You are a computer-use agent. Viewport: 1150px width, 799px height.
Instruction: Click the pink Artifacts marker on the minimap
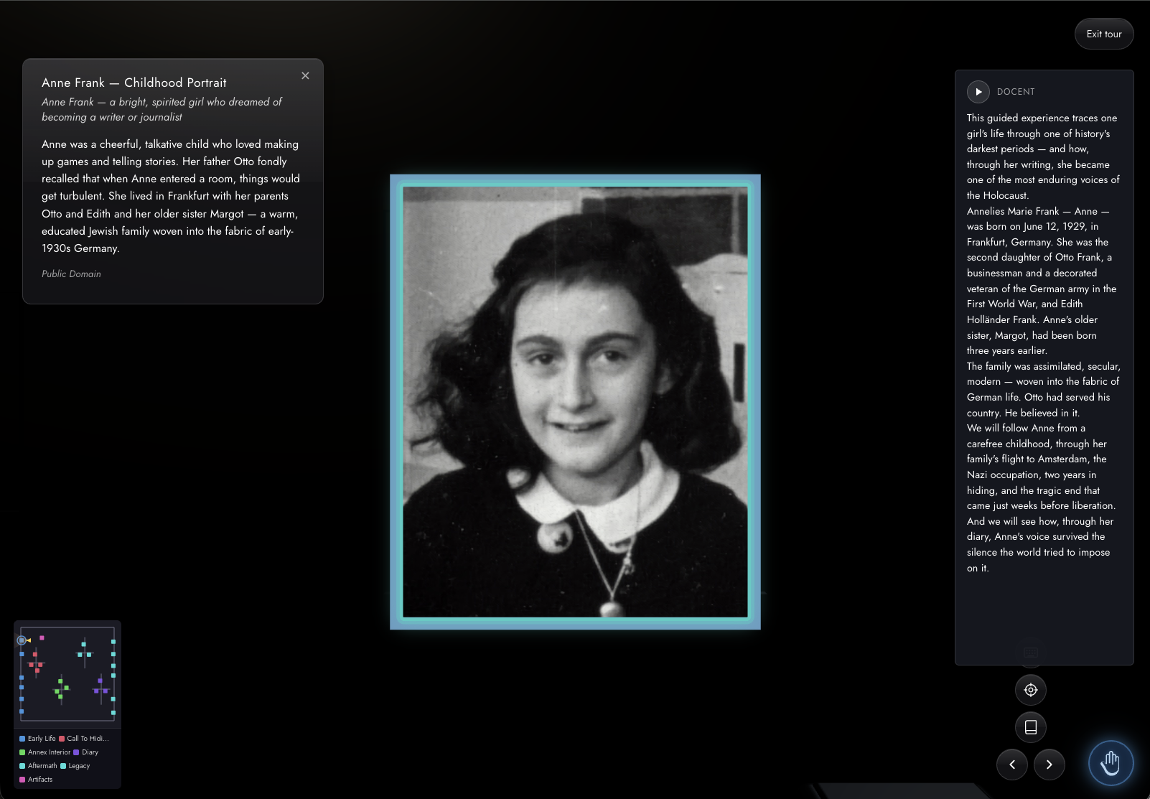(42, 637)
